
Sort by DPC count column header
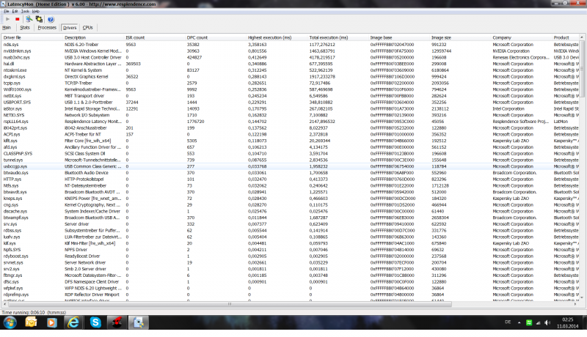[x=216, y=38]
